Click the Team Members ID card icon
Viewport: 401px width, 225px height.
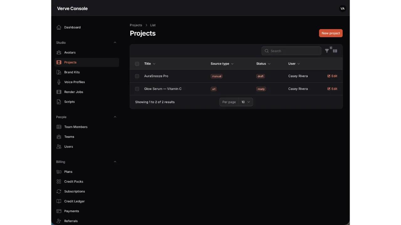pyautogui.click(x=59, y=127)
